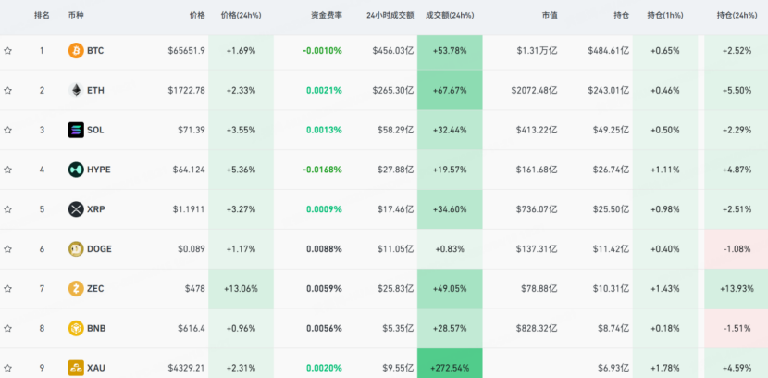Sort by 价格(24h%) column header
Screen dimensions: 768x378
tap(241, 15)
